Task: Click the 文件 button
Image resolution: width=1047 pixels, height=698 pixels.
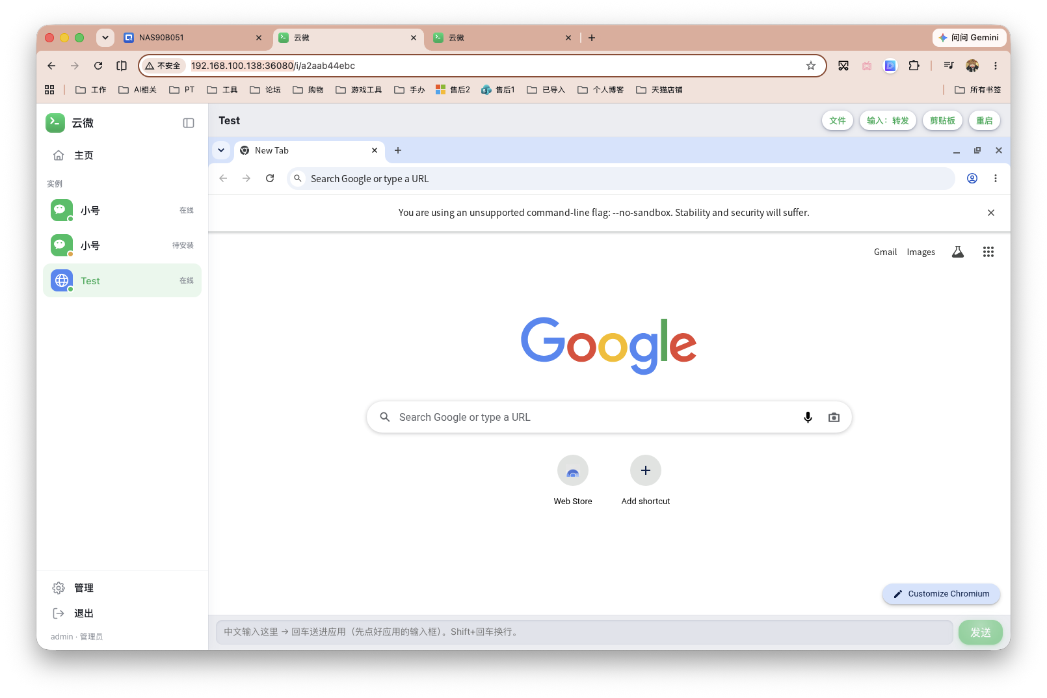Action: pos(838,120)
